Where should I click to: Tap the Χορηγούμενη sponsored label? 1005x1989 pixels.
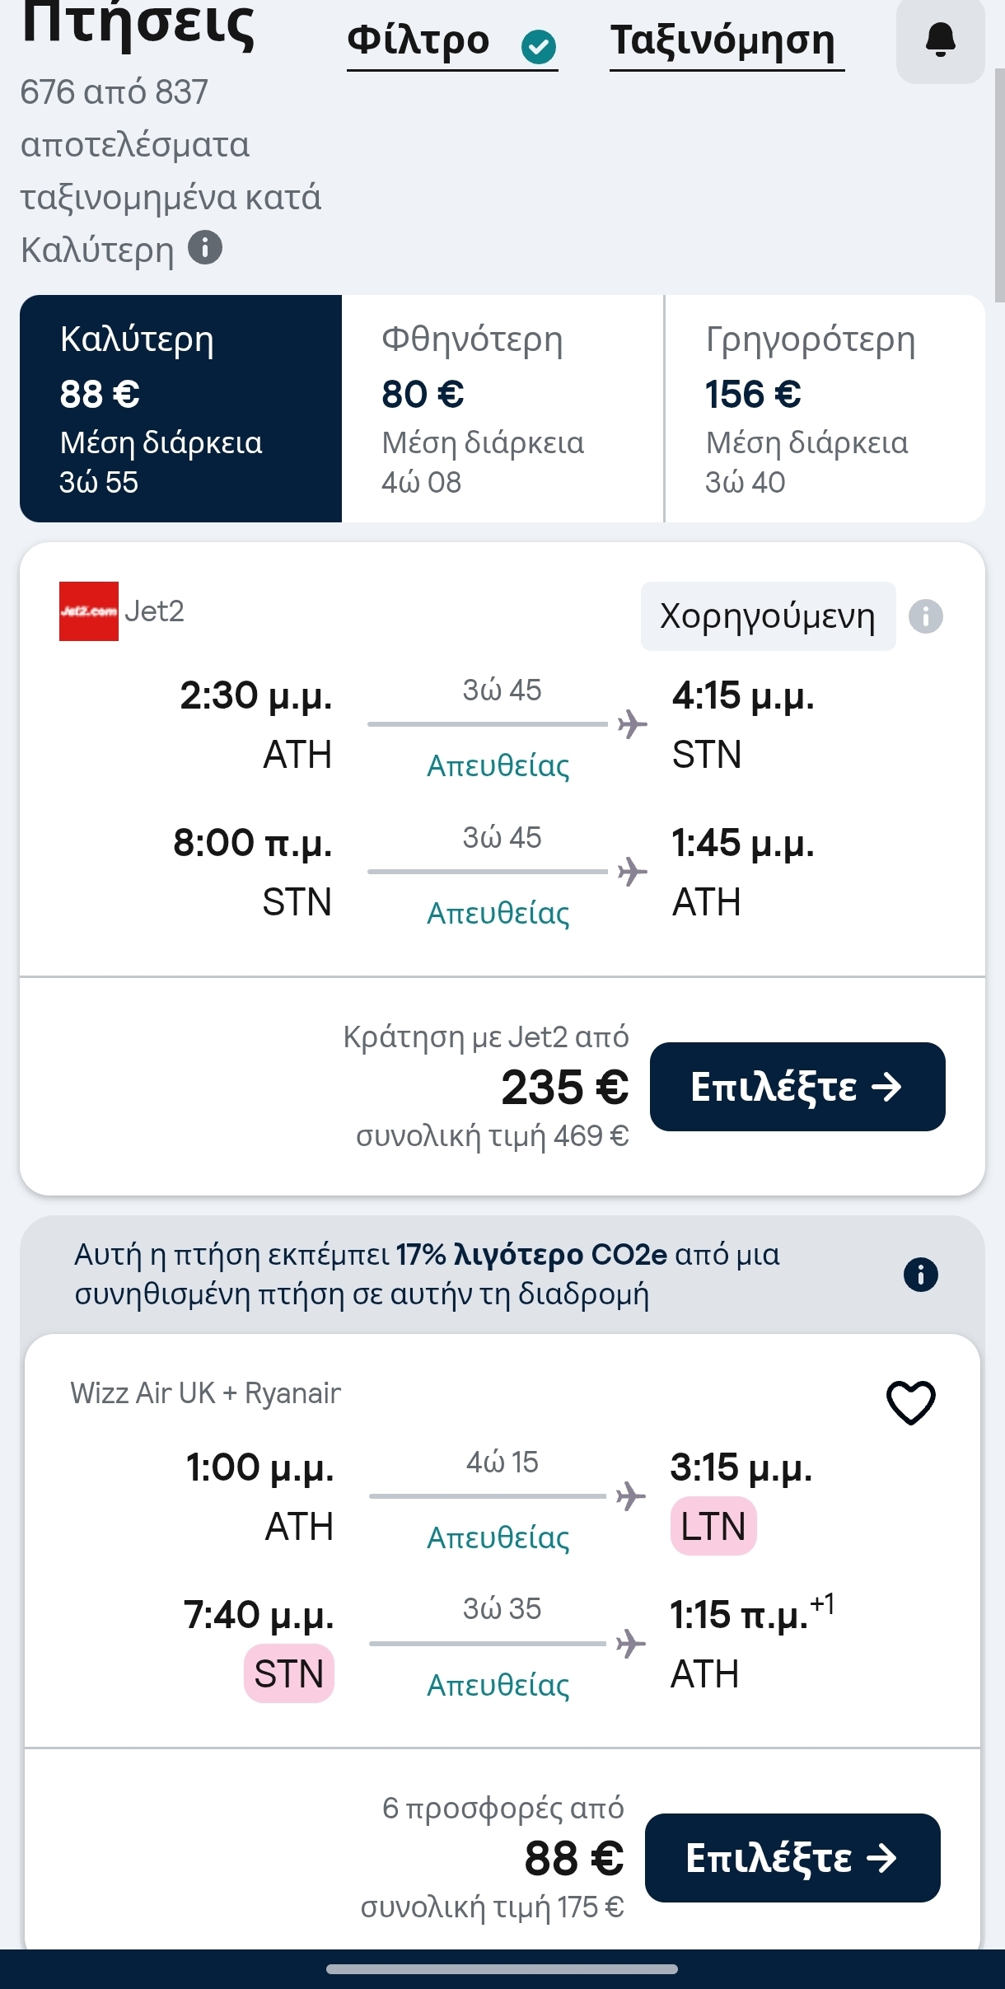pyautogui.click(x=768, y=616)
